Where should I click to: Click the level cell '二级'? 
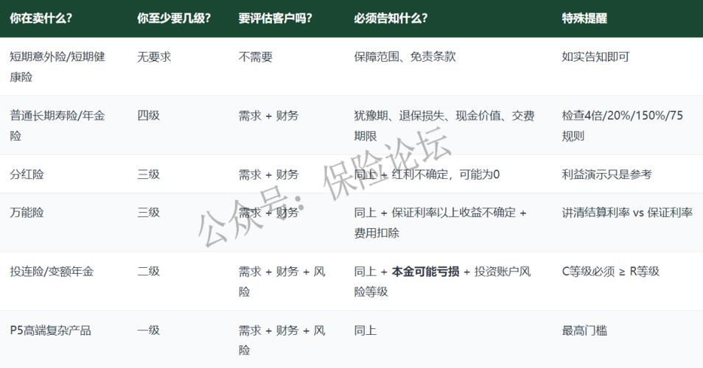click(148, 272)
